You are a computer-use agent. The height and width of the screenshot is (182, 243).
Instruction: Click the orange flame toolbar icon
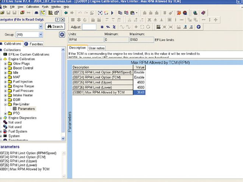179,13
